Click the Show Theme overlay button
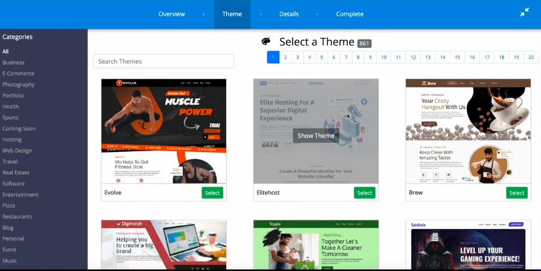Screen dimensions: 541x271 click(315, 136)
